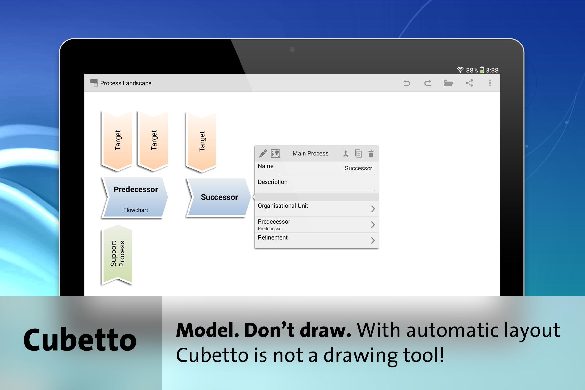
Task: Tap the 38% battery percentage text
Action: (x=472, y=70)
